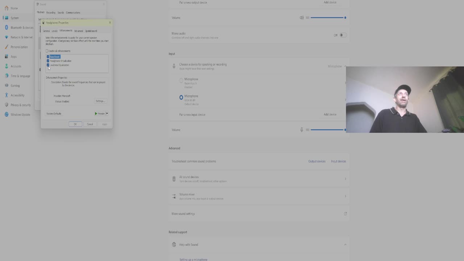Open the Preview dropdown arrow

tap(107, 113)
